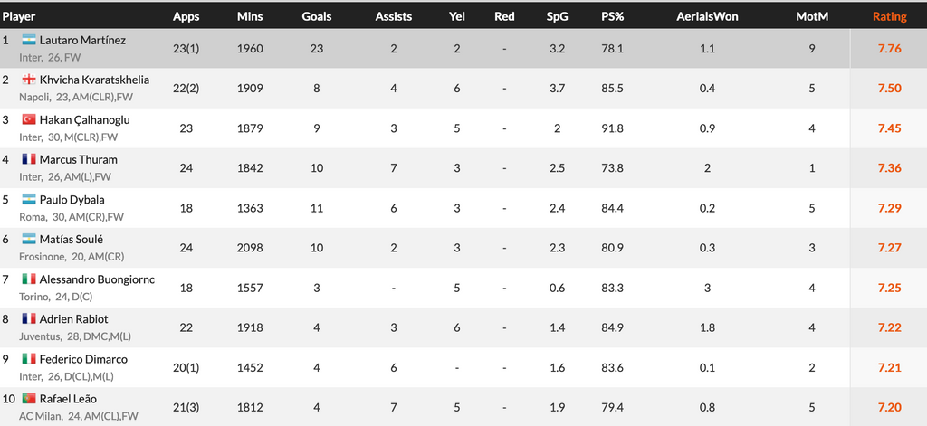This screenshot has height=426, width=927.
Task: Click Turkey flag beside Hakan Çalhanoglu
Action: point(29,120)
